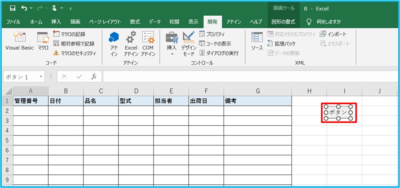Expand the Quick Access Toolbar customize arrow
The width and height of the screenshot is (400, 188).
click(71, 9)
